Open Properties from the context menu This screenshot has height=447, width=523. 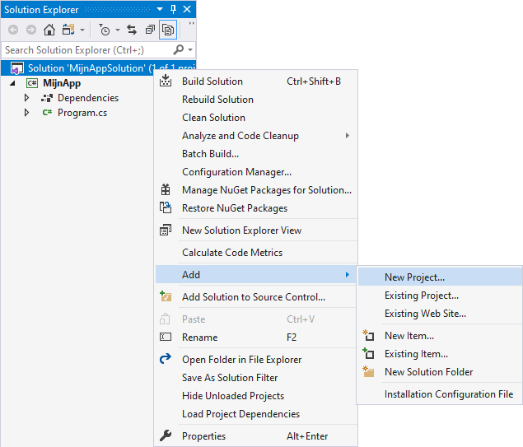(x=204, y=436)
